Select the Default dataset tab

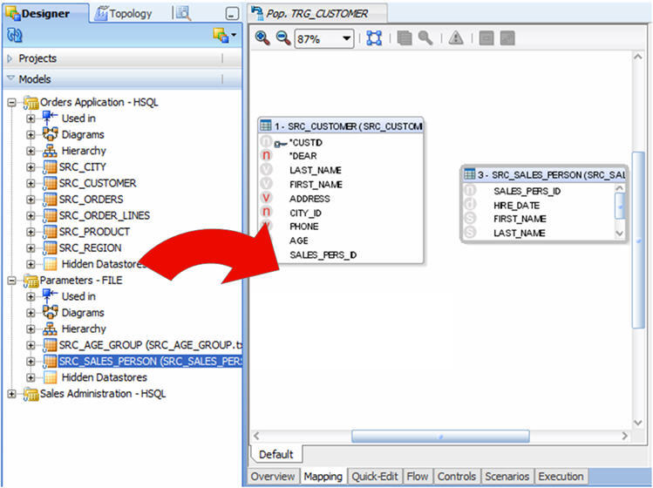pyautogui.click(x=276, y=454)
